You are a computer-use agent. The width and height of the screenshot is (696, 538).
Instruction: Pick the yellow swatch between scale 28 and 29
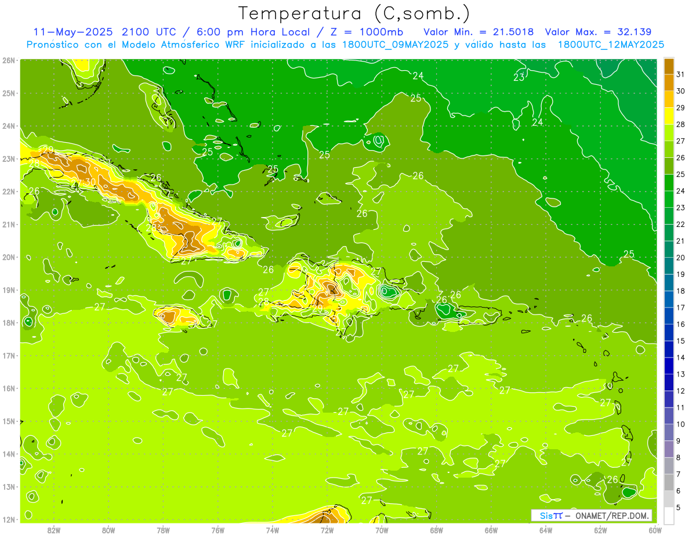tap(669, 115)
